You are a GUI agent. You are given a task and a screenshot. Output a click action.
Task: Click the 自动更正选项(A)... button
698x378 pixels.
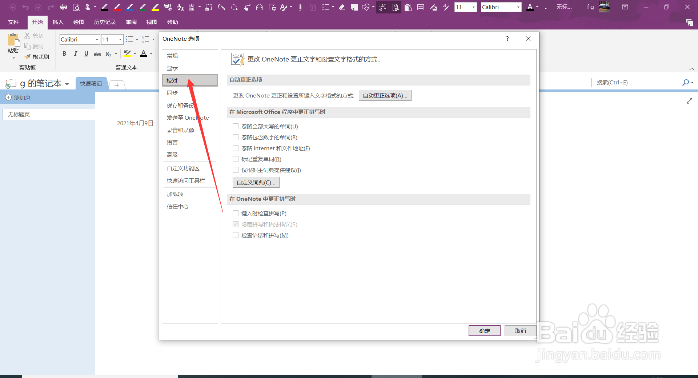[385, 95]
